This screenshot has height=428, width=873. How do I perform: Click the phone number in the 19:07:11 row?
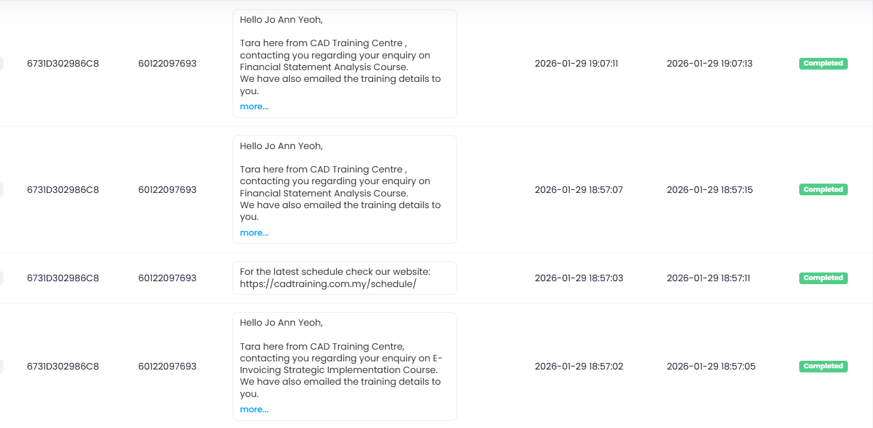click(167, 64)
